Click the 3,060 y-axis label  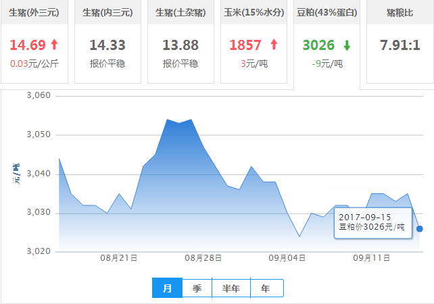[39, 95]
